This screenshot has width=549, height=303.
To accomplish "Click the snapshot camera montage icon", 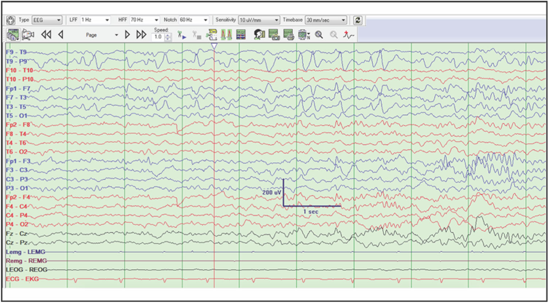I will [274, 35].
